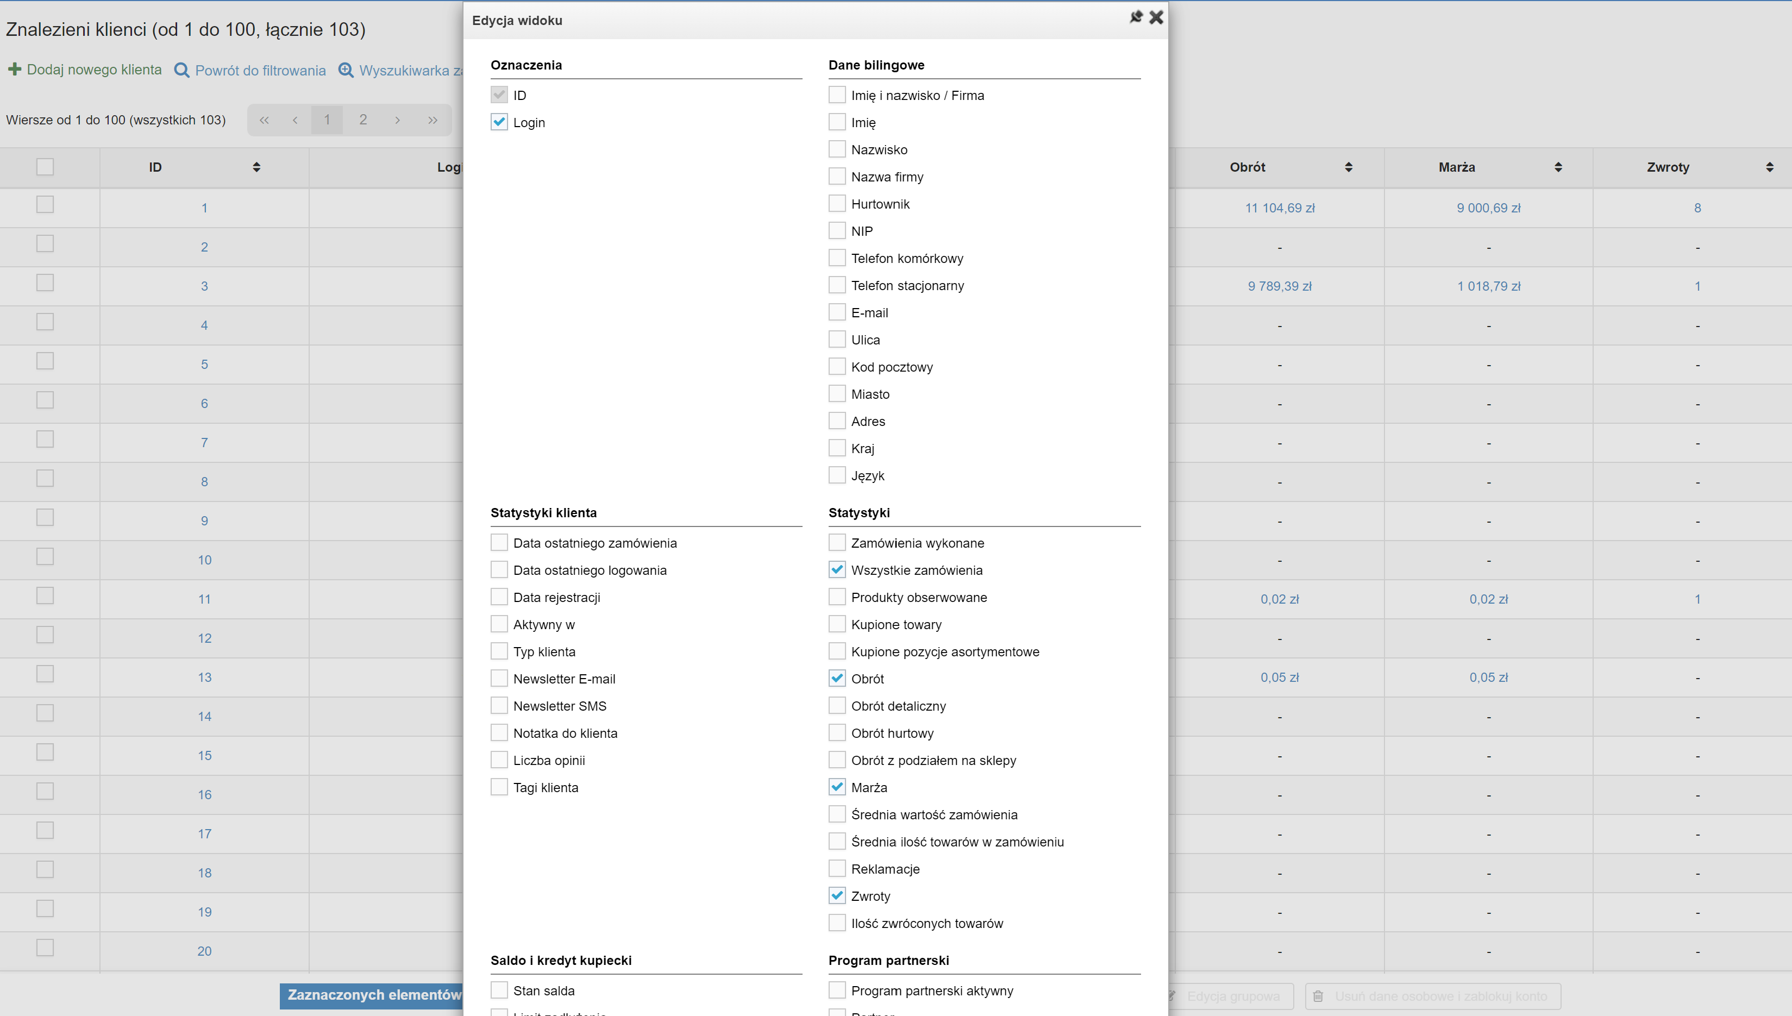1792x1016 pixels.
Task: Check the Telefon komórkowy option
Action: click(837, 258)
